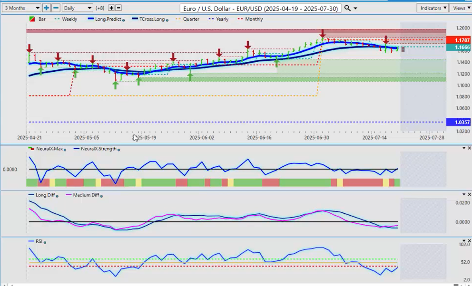Screen dimensions: 472x286
Task: Click the TCross.Long legend label
Action: pos(150,19)
